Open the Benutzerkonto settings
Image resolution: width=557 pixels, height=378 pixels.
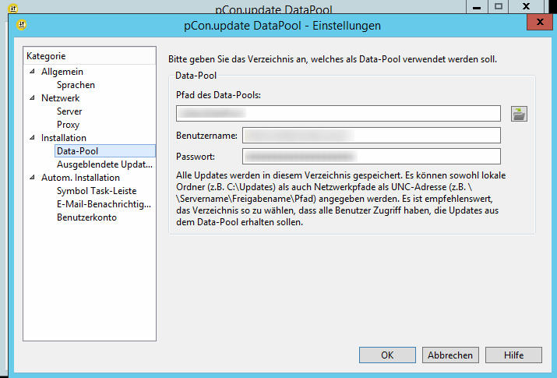coord(86,217)
